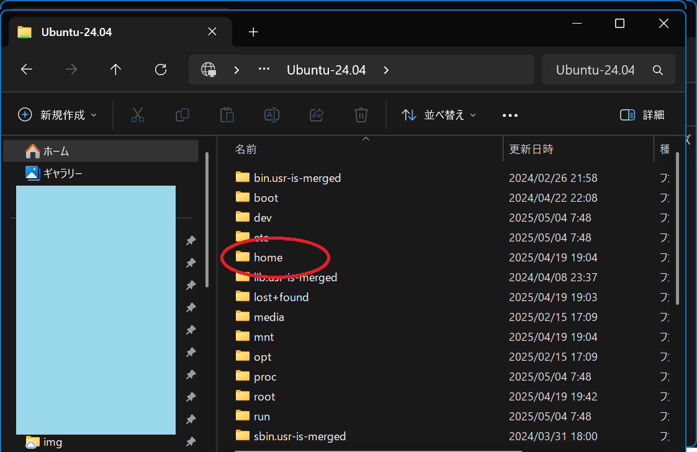Image resolution: width=697 pixels, height=452 pixels.
Task: Click the forward navigation arrow
Action: tap(71, 70)
